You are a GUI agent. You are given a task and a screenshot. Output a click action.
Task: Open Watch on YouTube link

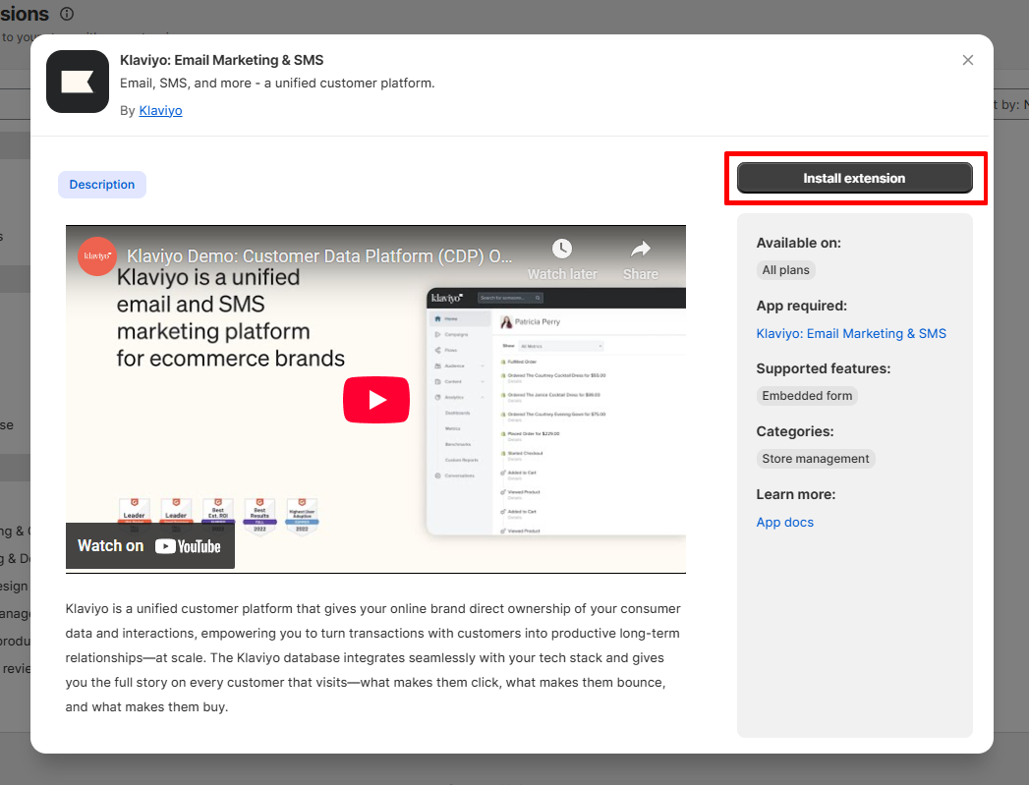click(x=149, y=545)
